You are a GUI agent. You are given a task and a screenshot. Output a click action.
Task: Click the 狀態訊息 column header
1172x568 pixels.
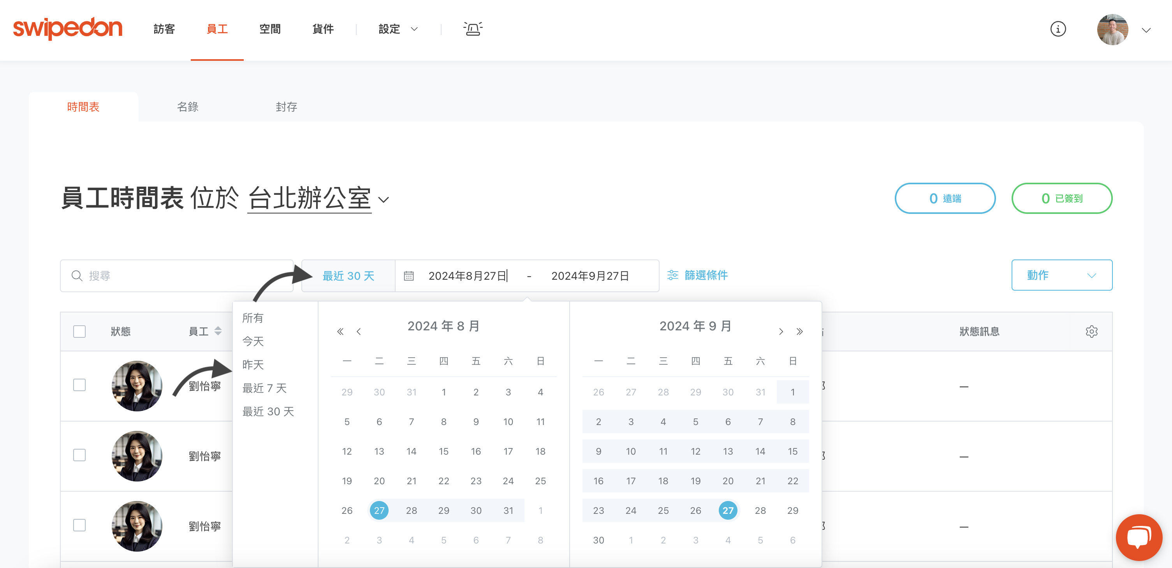(979, 332)
